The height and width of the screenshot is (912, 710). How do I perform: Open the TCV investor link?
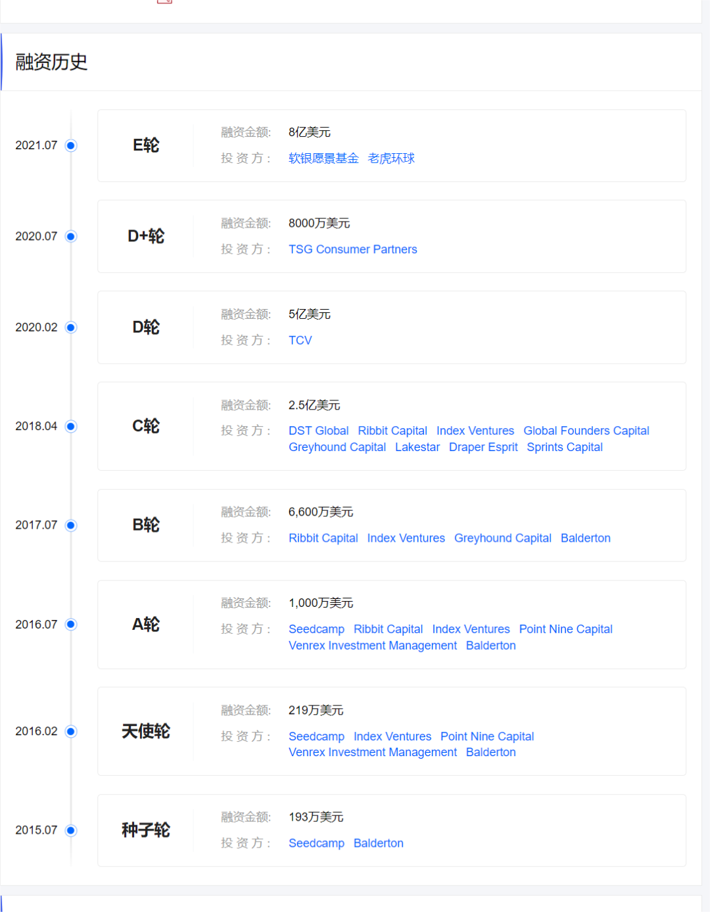tap(300, 340)
